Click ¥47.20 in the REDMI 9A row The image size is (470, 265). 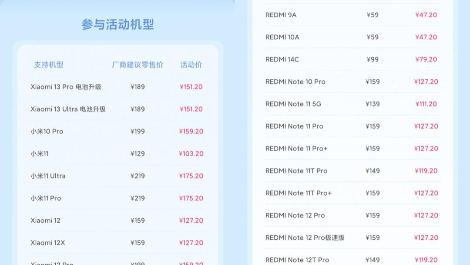pyautogui.click(x=426, y=15)
